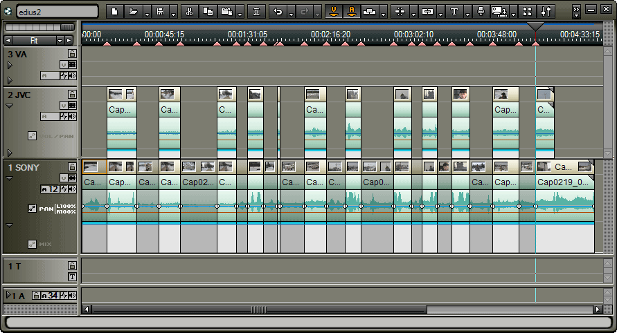This screenshot has width=617, height=333.
Task: Open the Open Project dropdown arrow
Action: pyautogui.click(x=147, y=12)
